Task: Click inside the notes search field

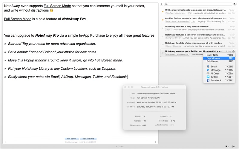Action: click(x=198, y=4)
